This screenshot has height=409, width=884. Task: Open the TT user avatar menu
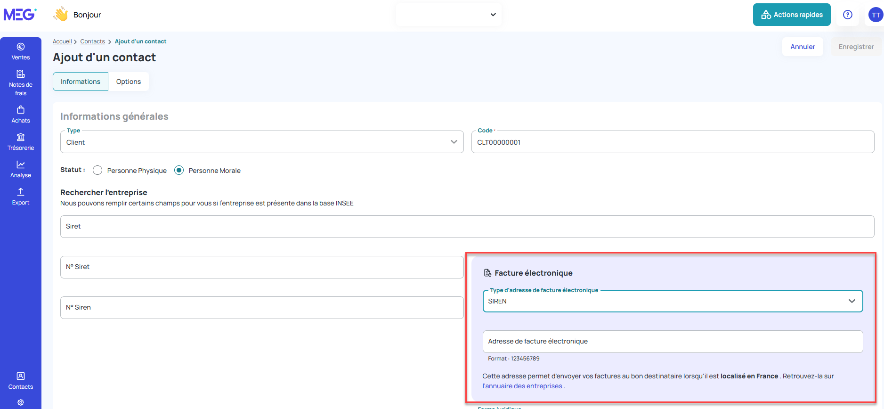point(876,15)
